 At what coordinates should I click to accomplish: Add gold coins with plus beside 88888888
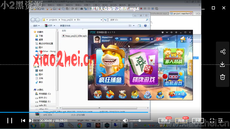point(152,39)
